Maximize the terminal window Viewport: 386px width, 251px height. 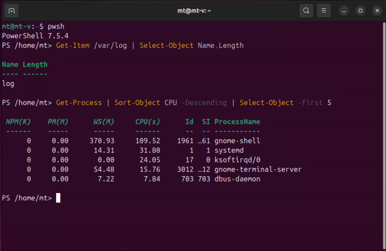point(361,11)
